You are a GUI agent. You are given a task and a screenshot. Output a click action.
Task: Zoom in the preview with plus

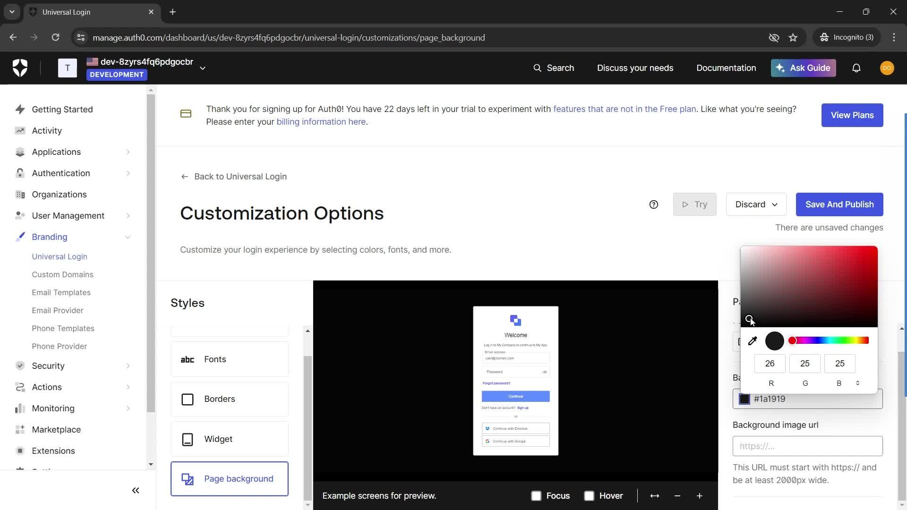(700, 496)
